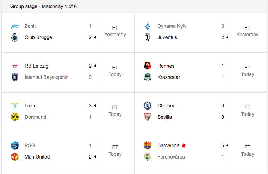Image resolution: width=268 pixels, height=174 pixels.
Task: Click the Club Brugge crest icon
Action: coord(15,37)
